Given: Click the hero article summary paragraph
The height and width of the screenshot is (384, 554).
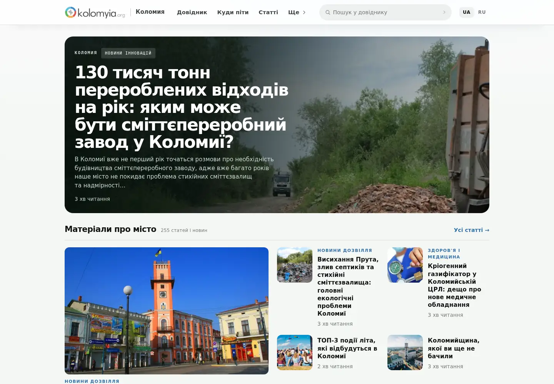Looking at the screenshot, I should pos(174,172).
